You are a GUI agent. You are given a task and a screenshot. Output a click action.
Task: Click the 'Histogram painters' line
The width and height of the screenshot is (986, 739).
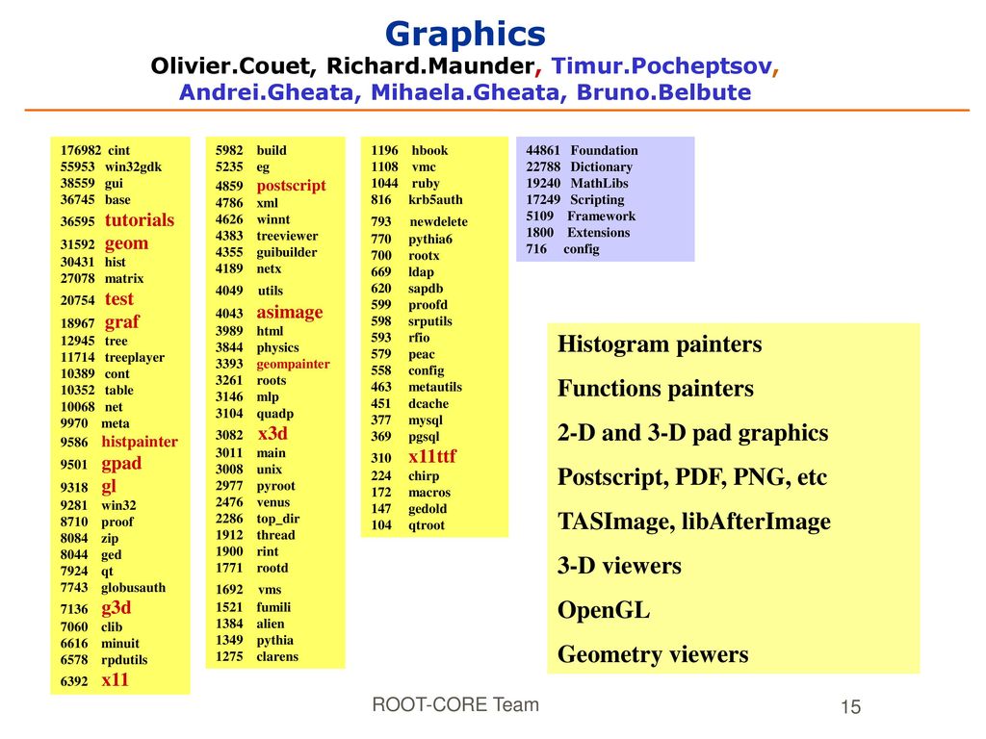tap(660, 344)
